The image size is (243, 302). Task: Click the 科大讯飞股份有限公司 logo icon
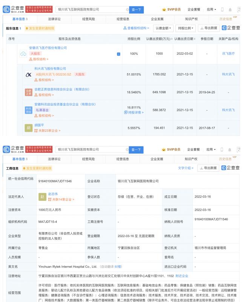(29, 74)
